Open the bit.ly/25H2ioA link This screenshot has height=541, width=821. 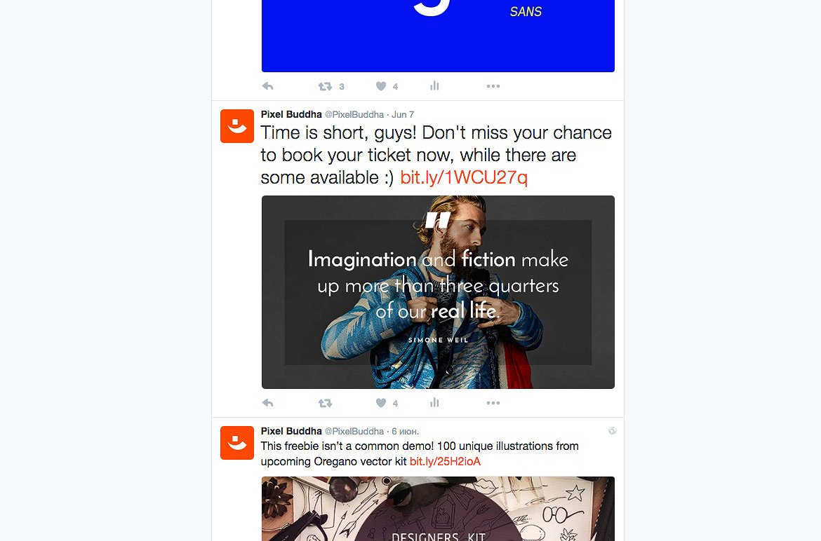(x=445, y=462)
